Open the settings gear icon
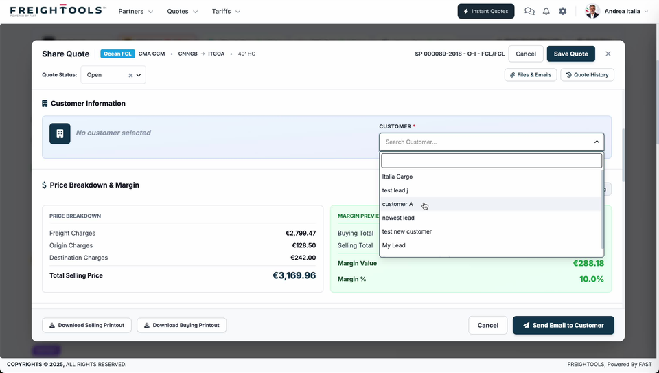Viewport: 659px width, 373px height. point(563,12)
